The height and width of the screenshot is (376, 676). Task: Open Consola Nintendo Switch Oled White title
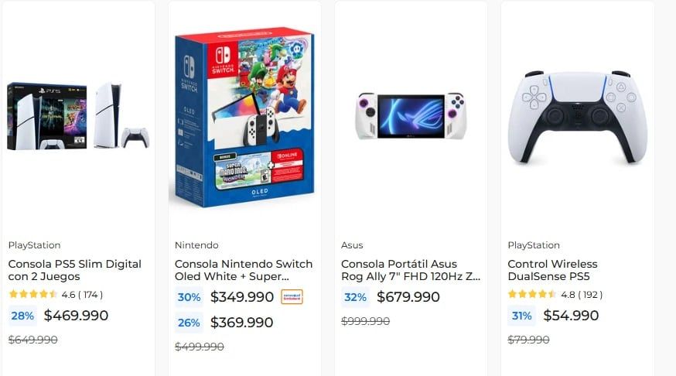(x=244, y=270)
